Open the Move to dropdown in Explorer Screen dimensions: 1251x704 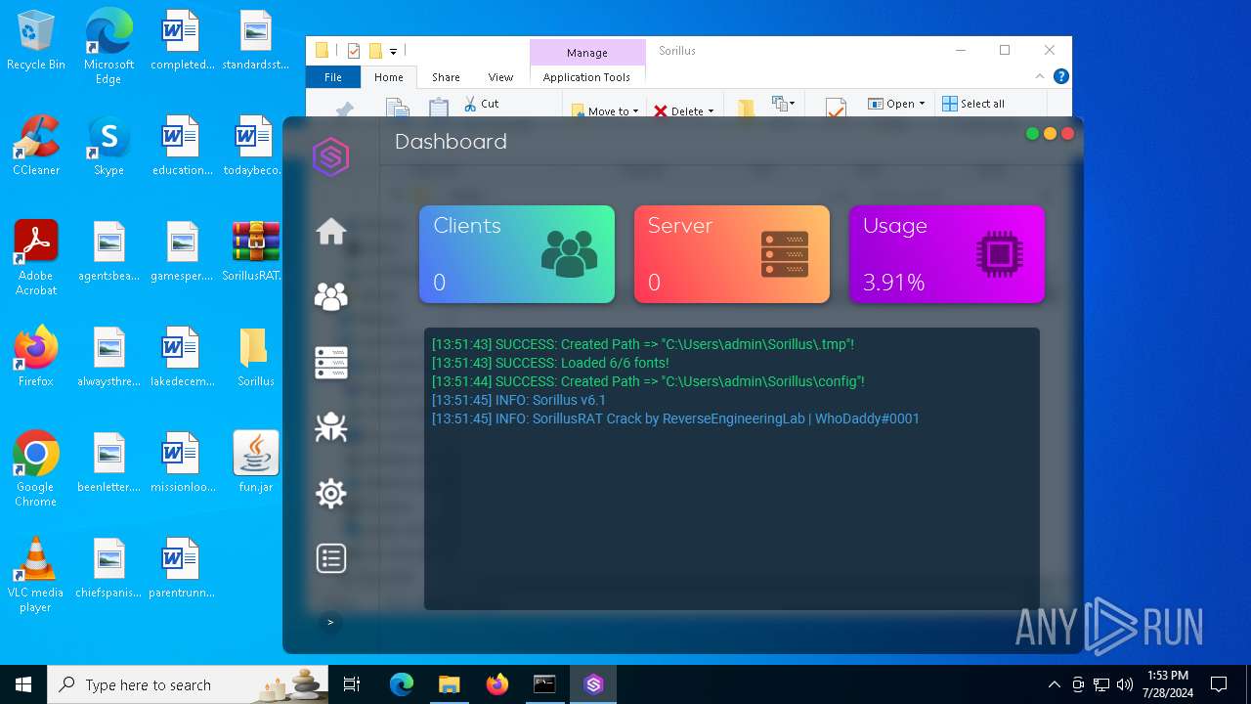coord(605,110)
